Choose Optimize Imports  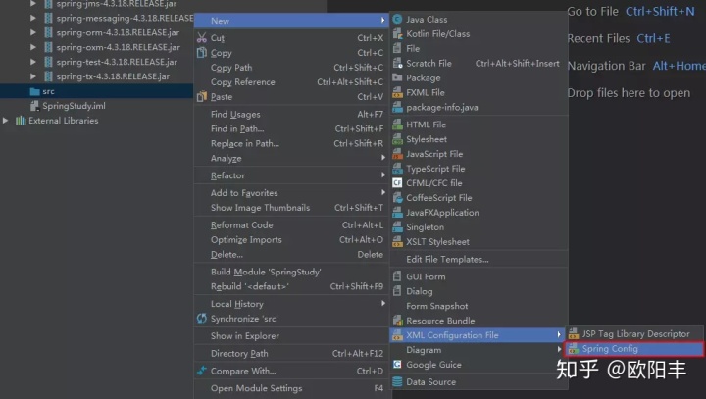pyautogui.click(x=291, y=240)
